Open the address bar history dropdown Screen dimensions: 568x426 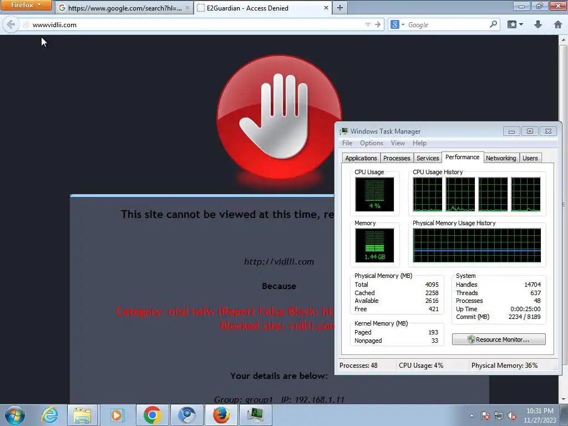pyautogui.click(x=368, y=24)
